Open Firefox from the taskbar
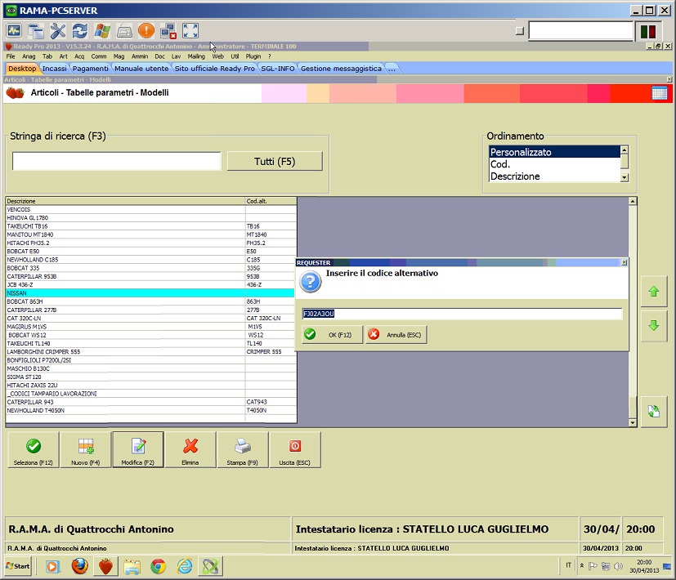676x580 pixels. [80, 566]
